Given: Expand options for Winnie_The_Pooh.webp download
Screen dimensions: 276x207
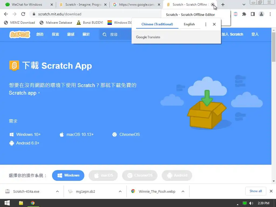Looking at the screenshot, I should [183, 191].
